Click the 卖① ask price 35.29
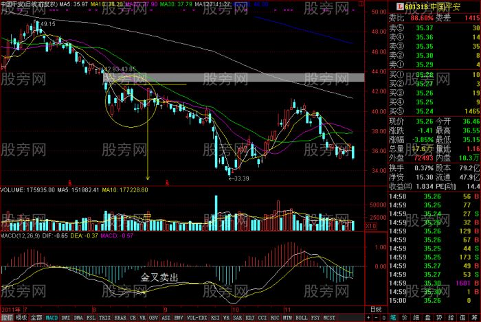Image resolution: width=481 pixels, height=322 pixels. 424,65
